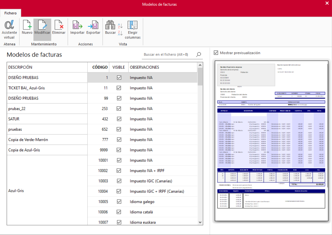The width and height of the screenshot is (332, 235).
Task: Toggle Visible checkbox for code 1
Action: 119,77
